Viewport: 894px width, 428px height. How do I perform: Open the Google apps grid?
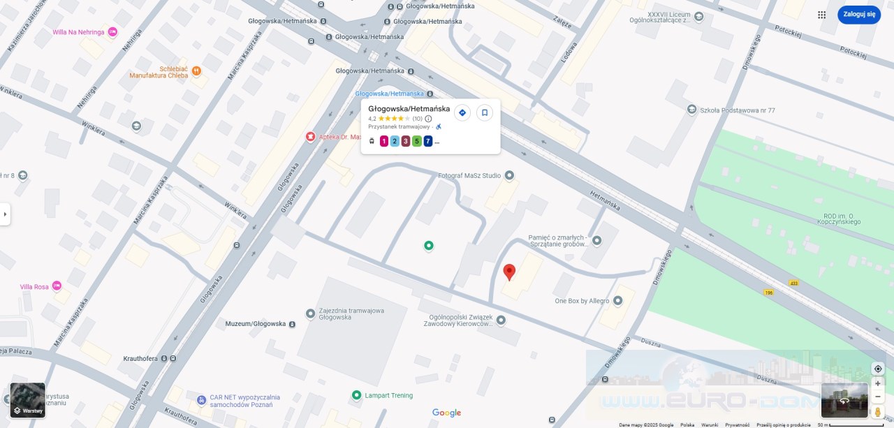(822, 15)
